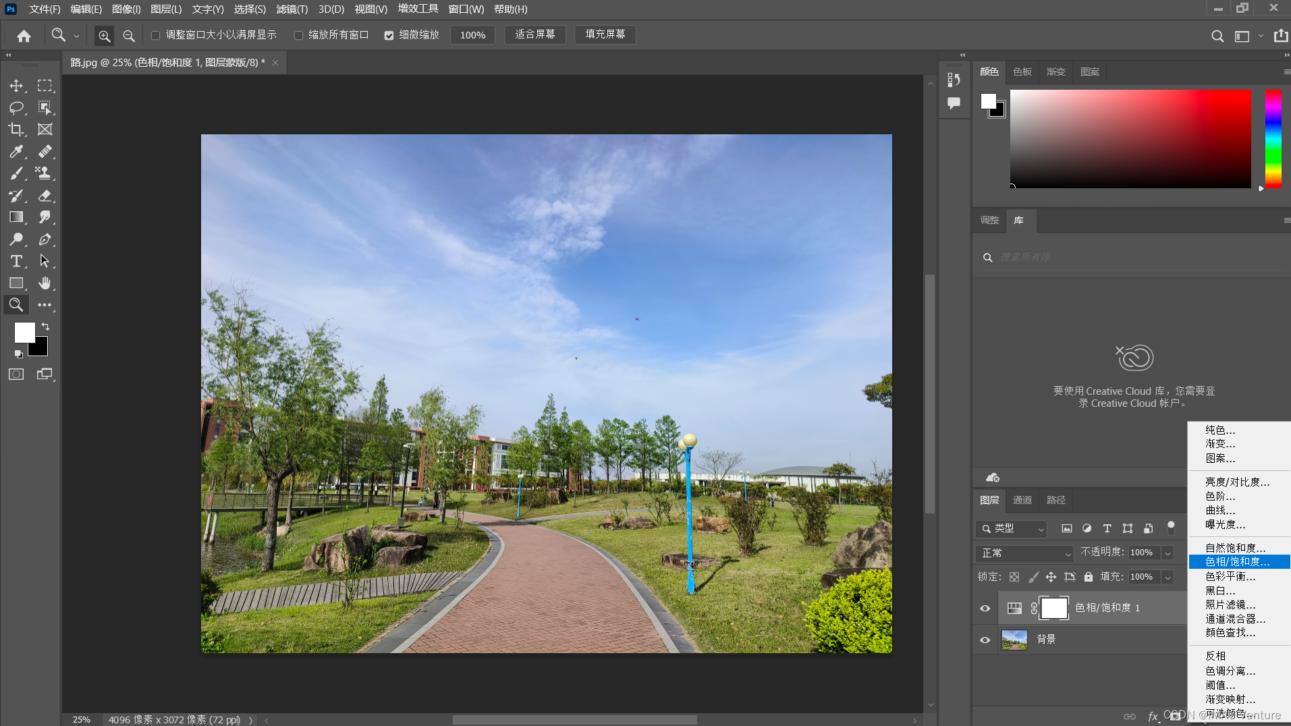Select the Object Selection tool
1291x726 pixels.
[x=45, y=107]
